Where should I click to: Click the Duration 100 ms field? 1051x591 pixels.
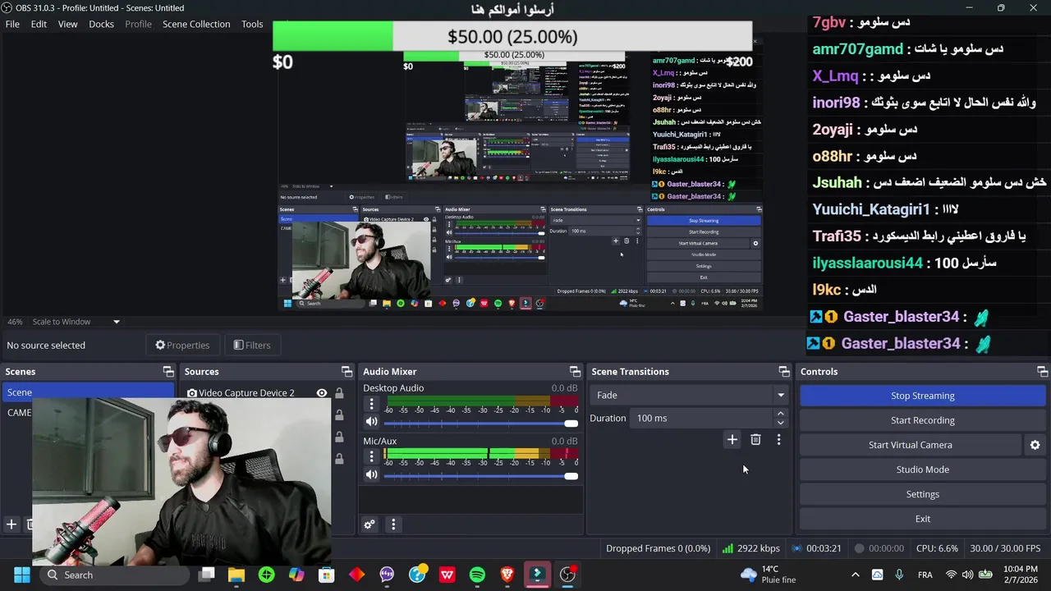tap(702, 418)
